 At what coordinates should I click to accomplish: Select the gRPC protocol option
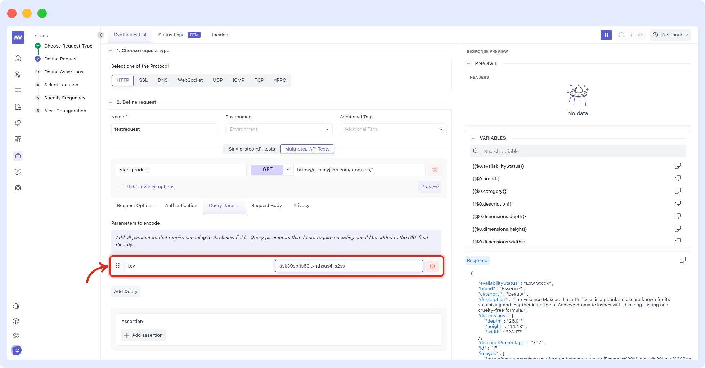[280, 80]
